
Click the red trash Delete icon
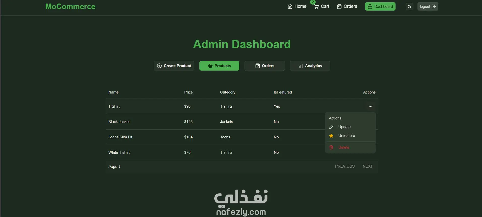coord(331,147)
